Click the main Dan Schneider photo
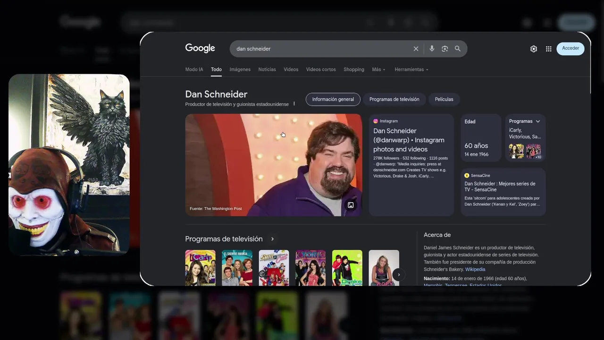604x340 pixels. click(274, 165)
